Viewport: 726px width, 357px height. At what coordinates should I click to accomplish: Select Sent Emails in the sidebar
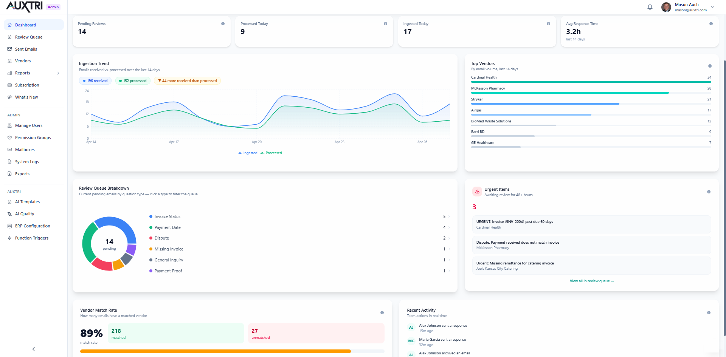tap(26, 49)
